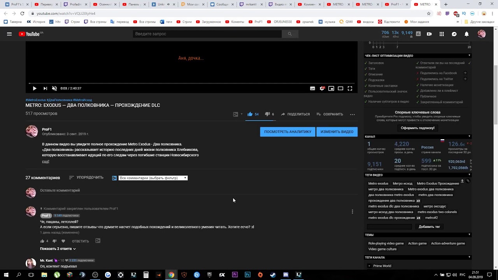Click the Публичное checklist item

426,96
